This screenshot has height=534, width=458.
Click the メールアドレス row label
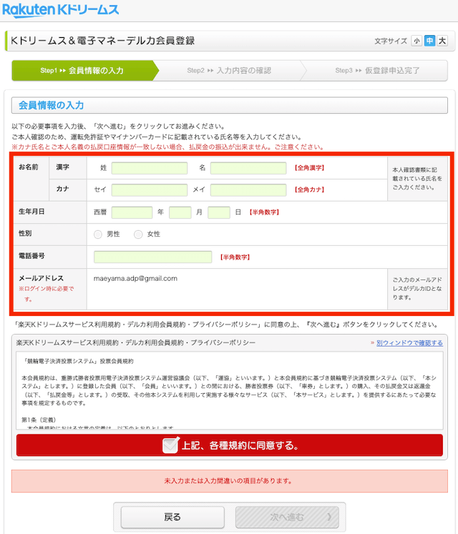(41, 278)
